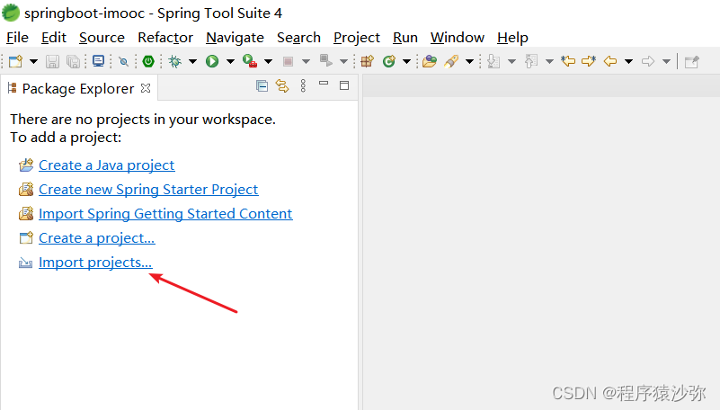Click the Previous Annotation icon
Image resolution: width=720 pixels, height=410 pixels.
tap(531, 61)
